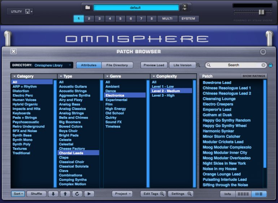Click the Edit Tags button
The height and width of the screenshot is (203, 278).
(153, 194)
